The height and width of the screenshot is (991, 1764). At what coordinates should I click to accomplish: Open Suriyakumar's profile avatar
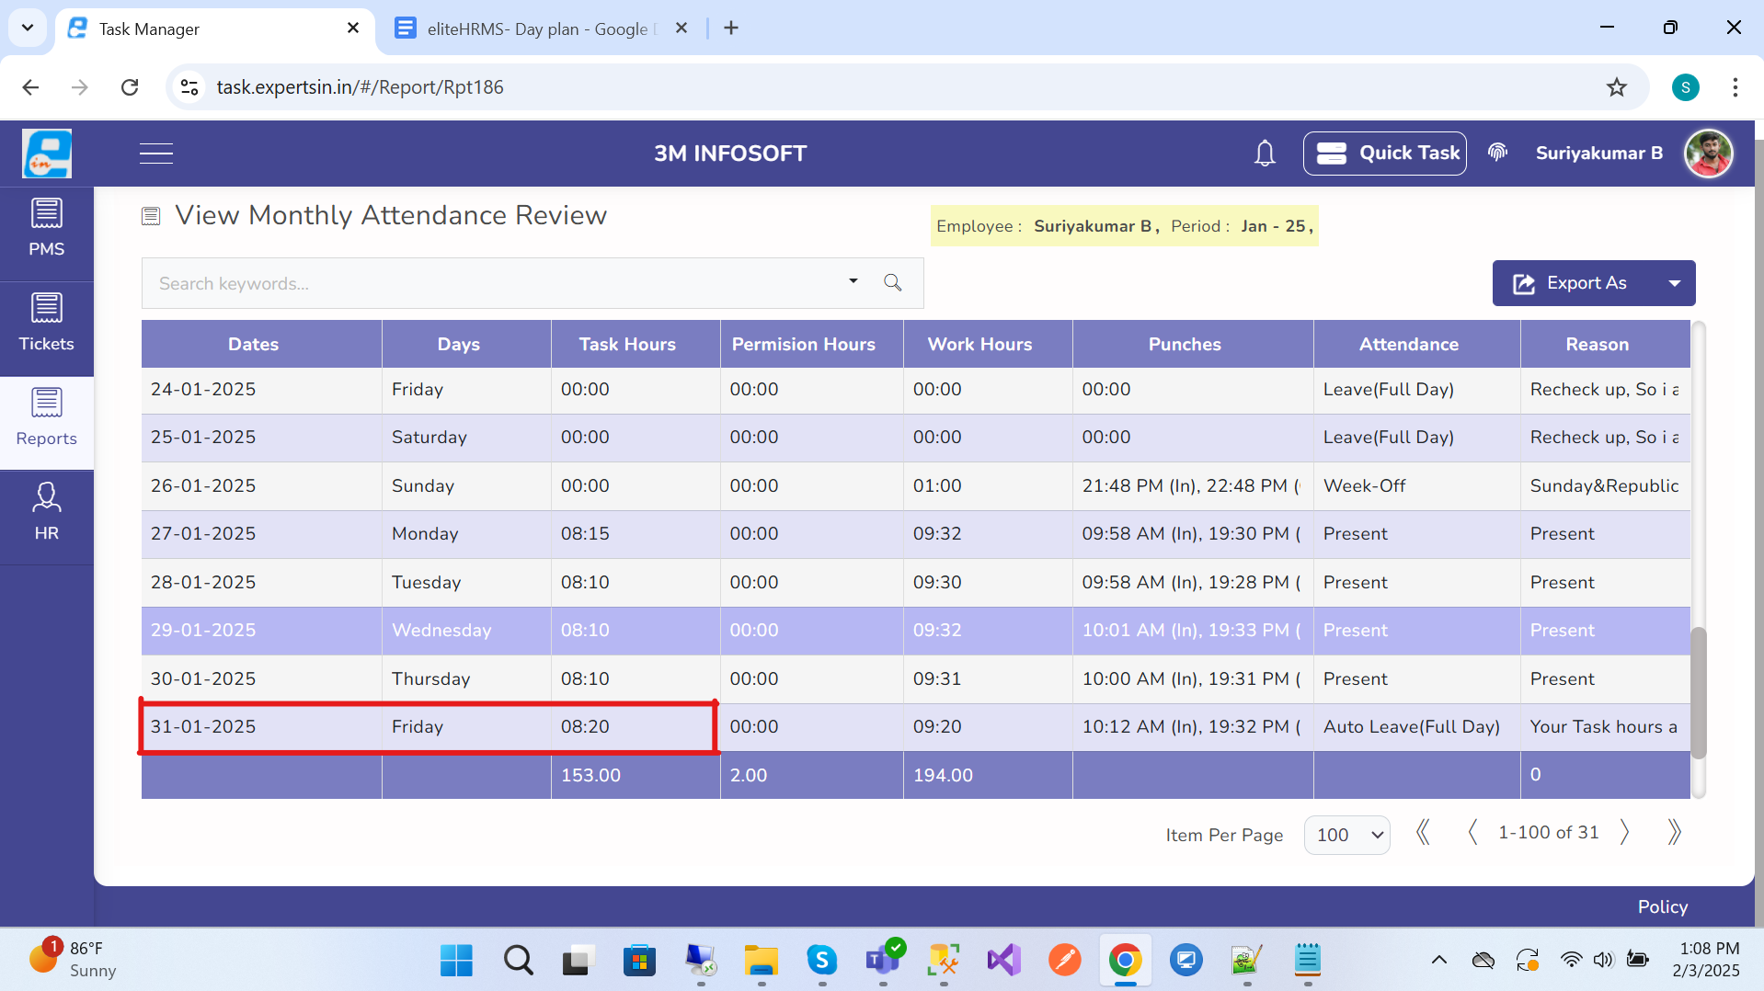[x=1708, y=154]
